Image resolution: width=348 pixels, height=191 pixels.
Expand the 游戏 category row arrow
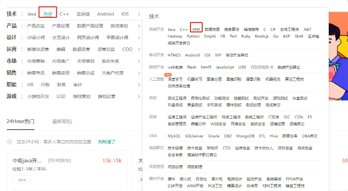(x=139, y=96)
